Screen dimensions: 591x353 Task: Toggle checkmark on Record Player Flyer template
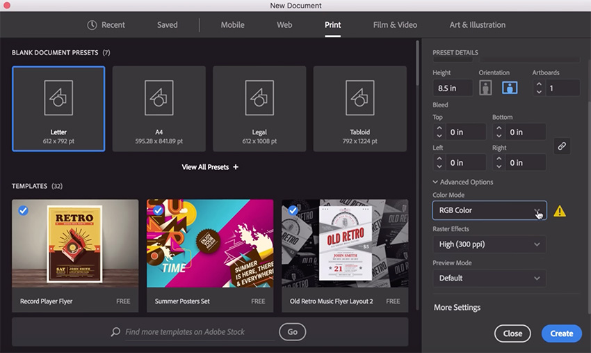point(24,210)
